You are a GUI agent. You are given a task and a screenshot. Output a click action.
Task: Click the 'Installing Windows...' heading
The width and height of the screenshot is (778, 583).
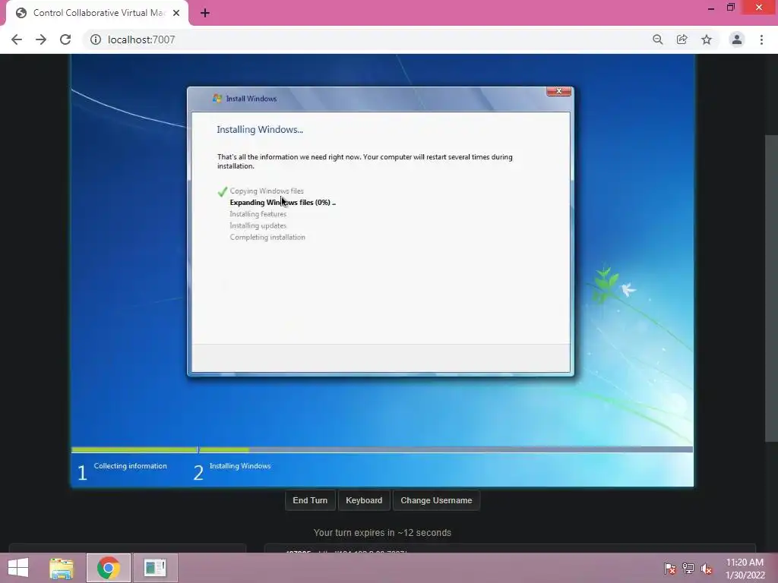pos(260,129)
